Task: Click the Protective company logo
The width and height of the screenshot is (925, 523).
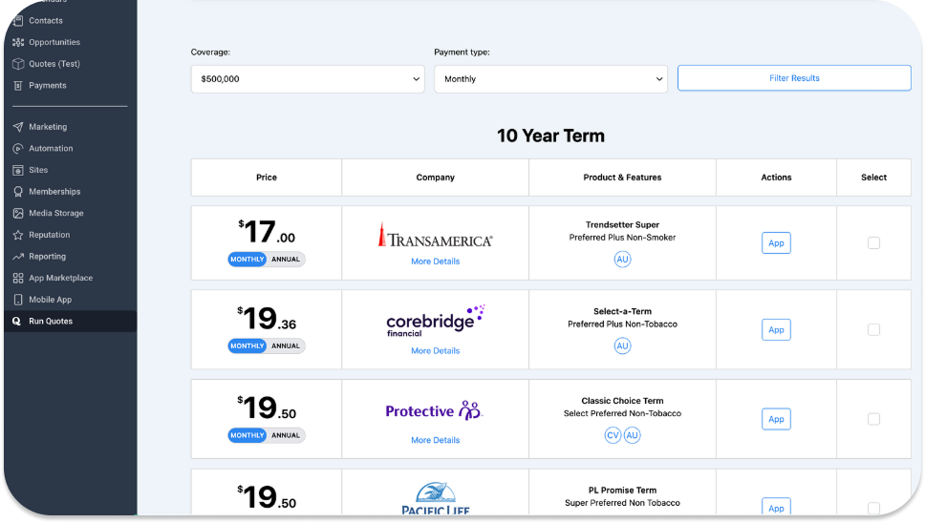Action: (x=434, y=410)
